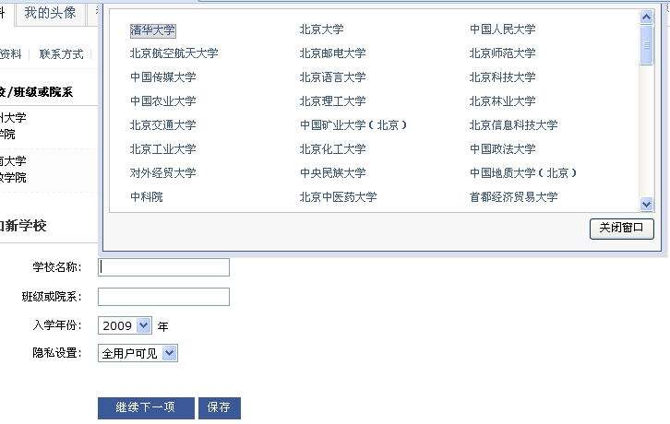Image resolution: width=670 pixels, height=424 pixels.
Task: Click the school list scrollbar up arrow
Action: [647, 18]
